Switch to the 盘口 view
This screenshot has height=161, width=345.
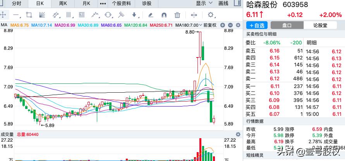tap(287, 25)
